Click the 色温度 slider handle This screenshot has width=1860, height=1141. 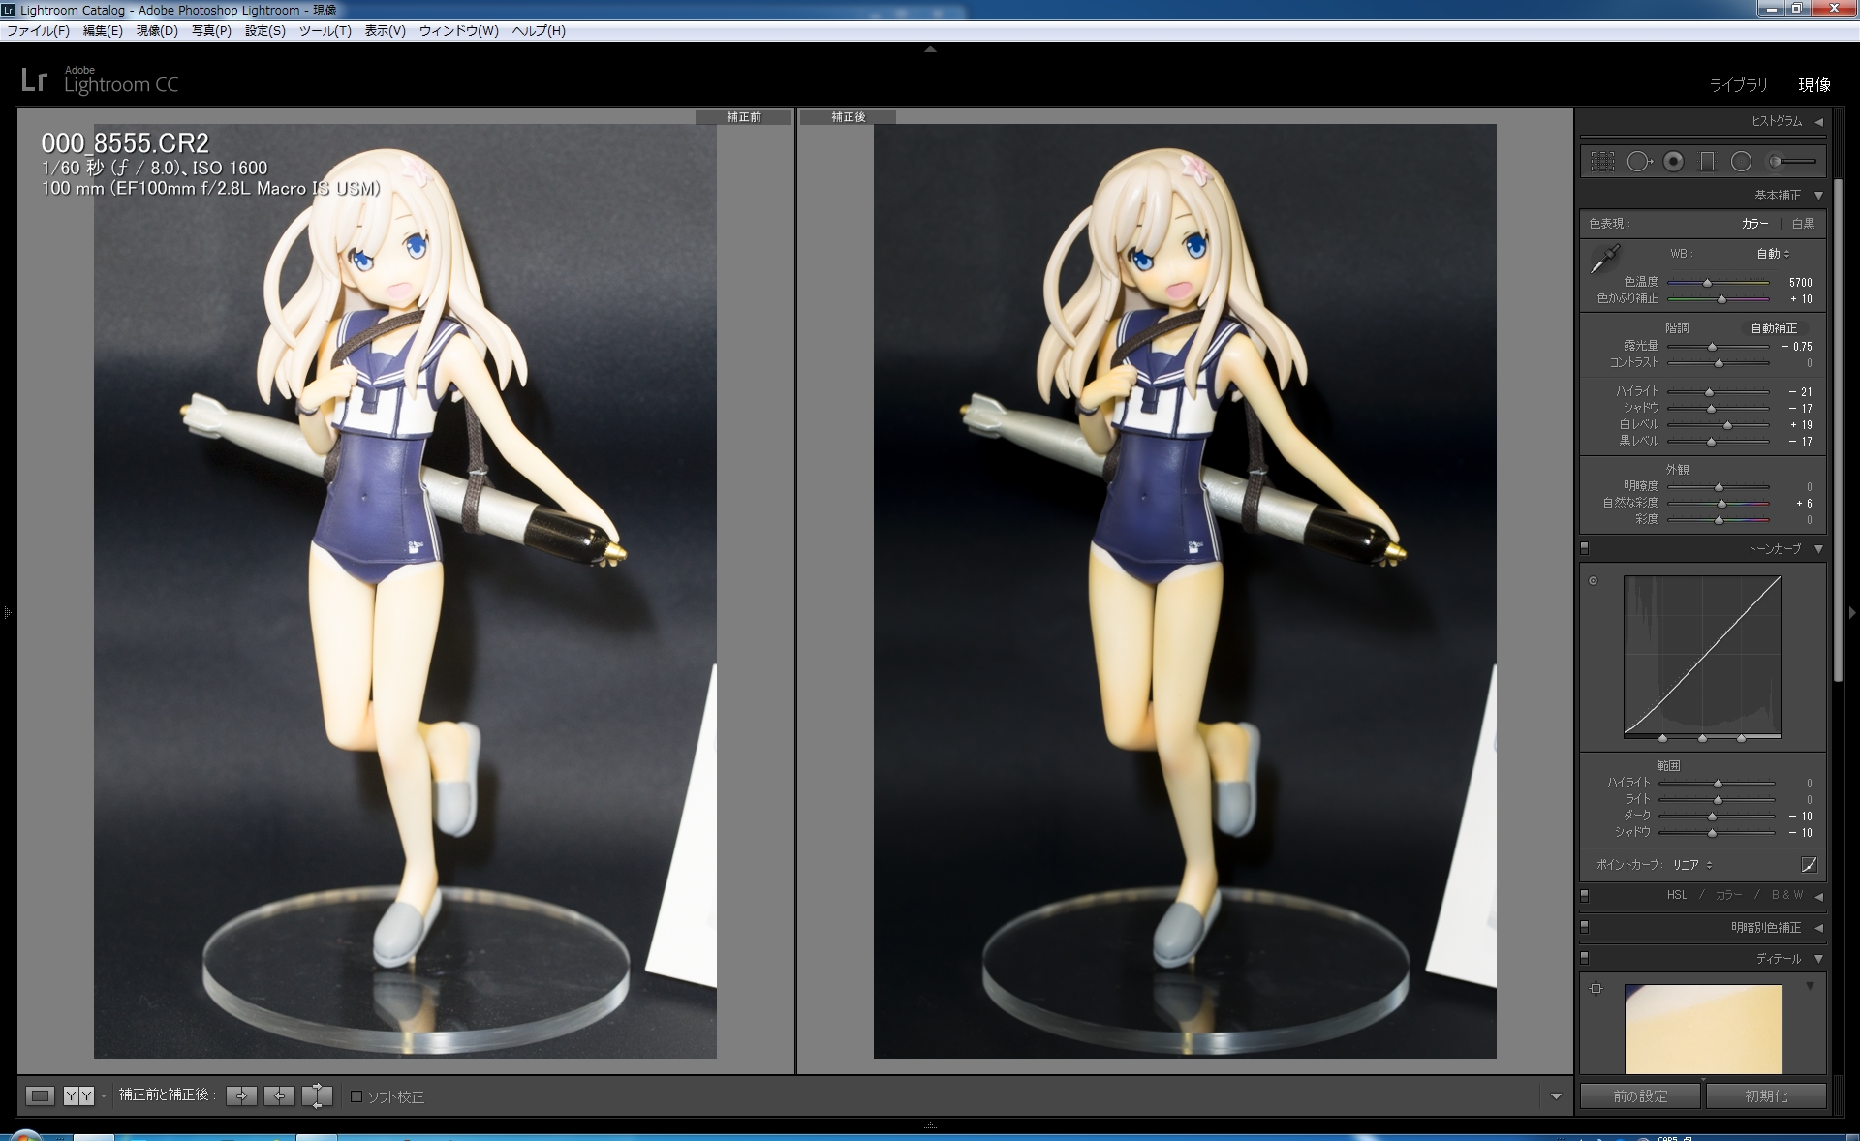pos(1707,283)
